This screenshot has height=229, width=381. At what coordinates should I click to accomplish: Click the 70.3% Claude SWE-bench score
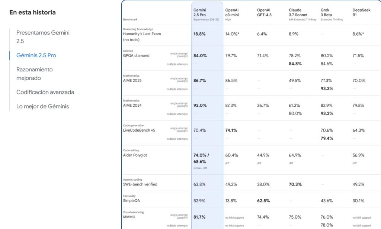pyautogui.click(x=295, y=184)
